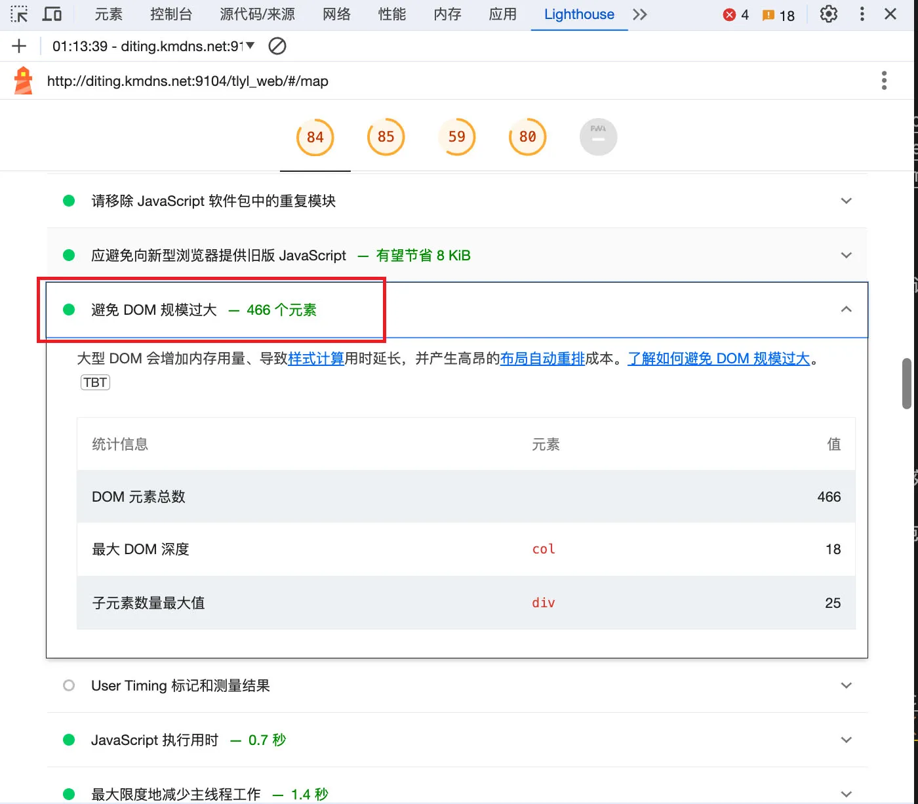Jump to the score 59 category gauge
The height and width of the screenshot is (804, 918).
[x=457, y=137]
